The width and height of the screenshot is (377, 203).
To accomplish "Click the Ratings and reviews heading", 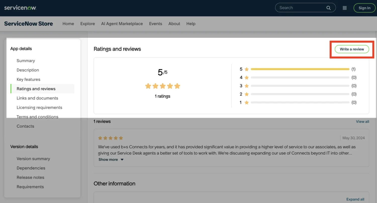I will [x=117, y=49].
